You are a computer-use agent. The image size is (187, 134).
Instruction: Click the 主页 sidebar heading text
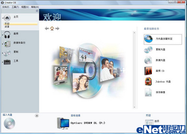click(x=16, y=17)
